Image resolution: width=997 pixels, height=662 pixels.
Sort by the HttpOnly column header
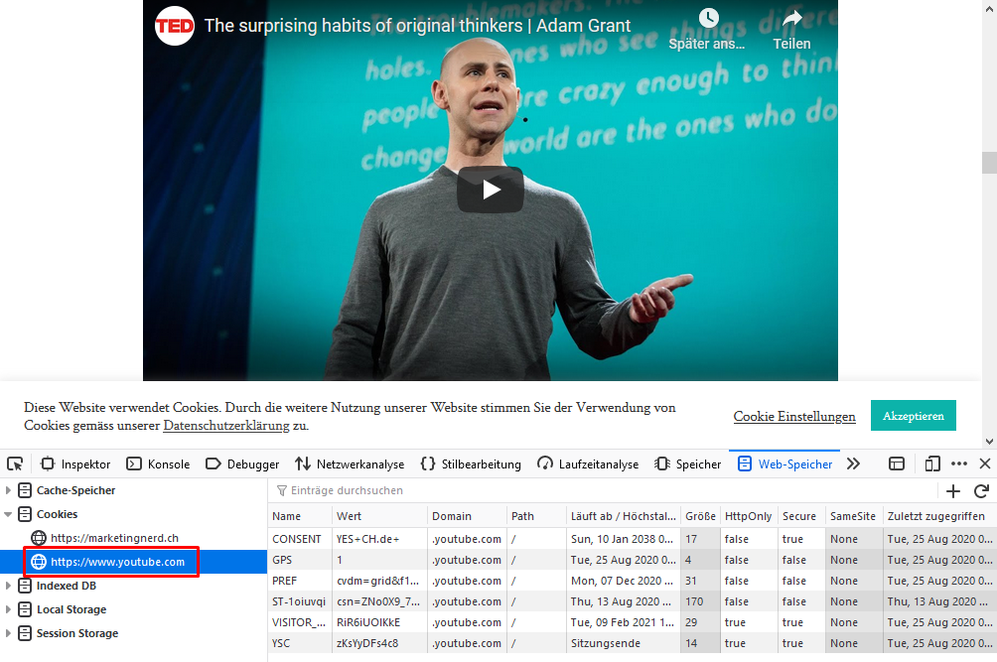click(x=749, y=516)
